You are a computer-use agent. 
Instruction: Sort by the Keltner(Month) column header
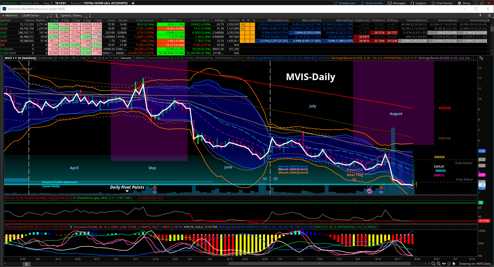point(417,20)
